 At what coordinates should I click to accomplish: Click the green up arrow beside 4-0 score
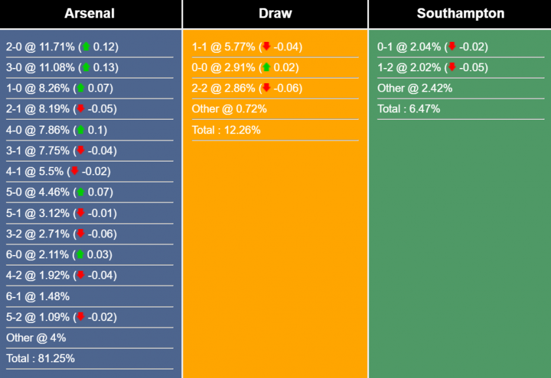pos(80,130)
